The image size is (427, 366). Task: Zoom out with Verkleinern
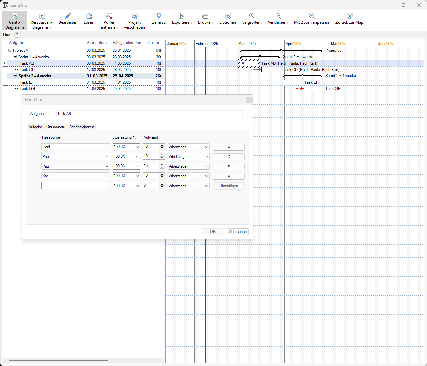pyautogui.click(x=278, y=18)
